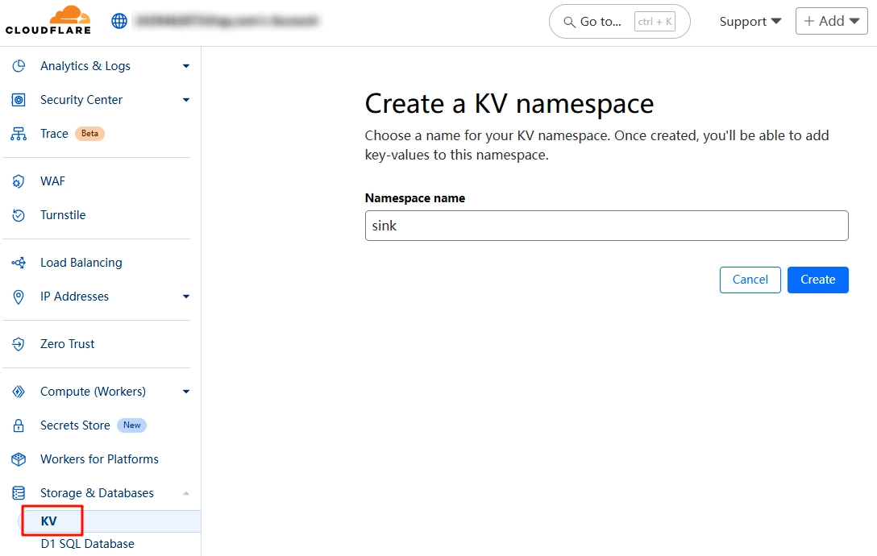Expand the Analytics & Logs section arrow

[186, 66]
